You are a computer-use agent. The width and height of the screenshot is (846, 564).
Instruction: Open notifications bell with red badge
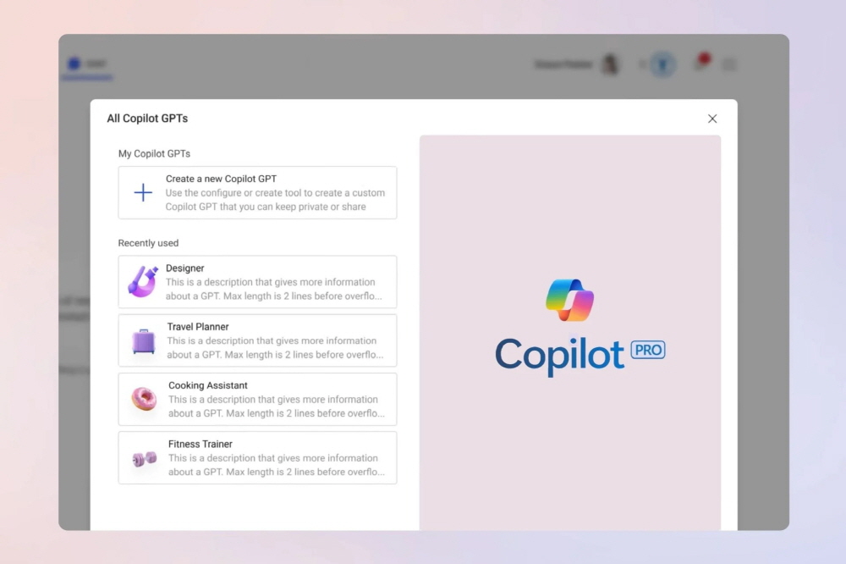700,64
